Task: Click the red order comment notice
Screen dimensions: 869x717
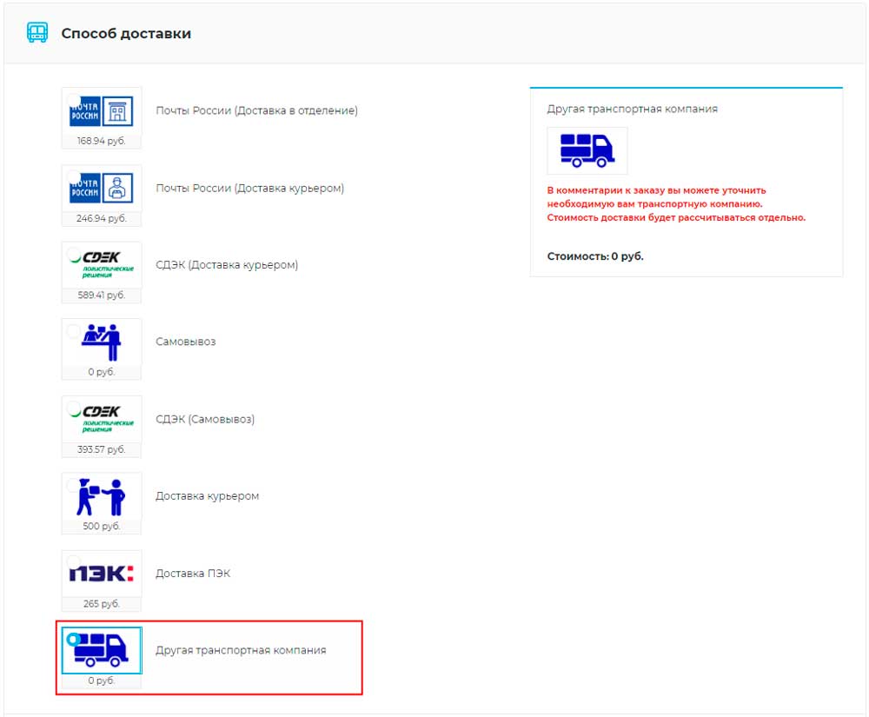Action: click(676, 204)
